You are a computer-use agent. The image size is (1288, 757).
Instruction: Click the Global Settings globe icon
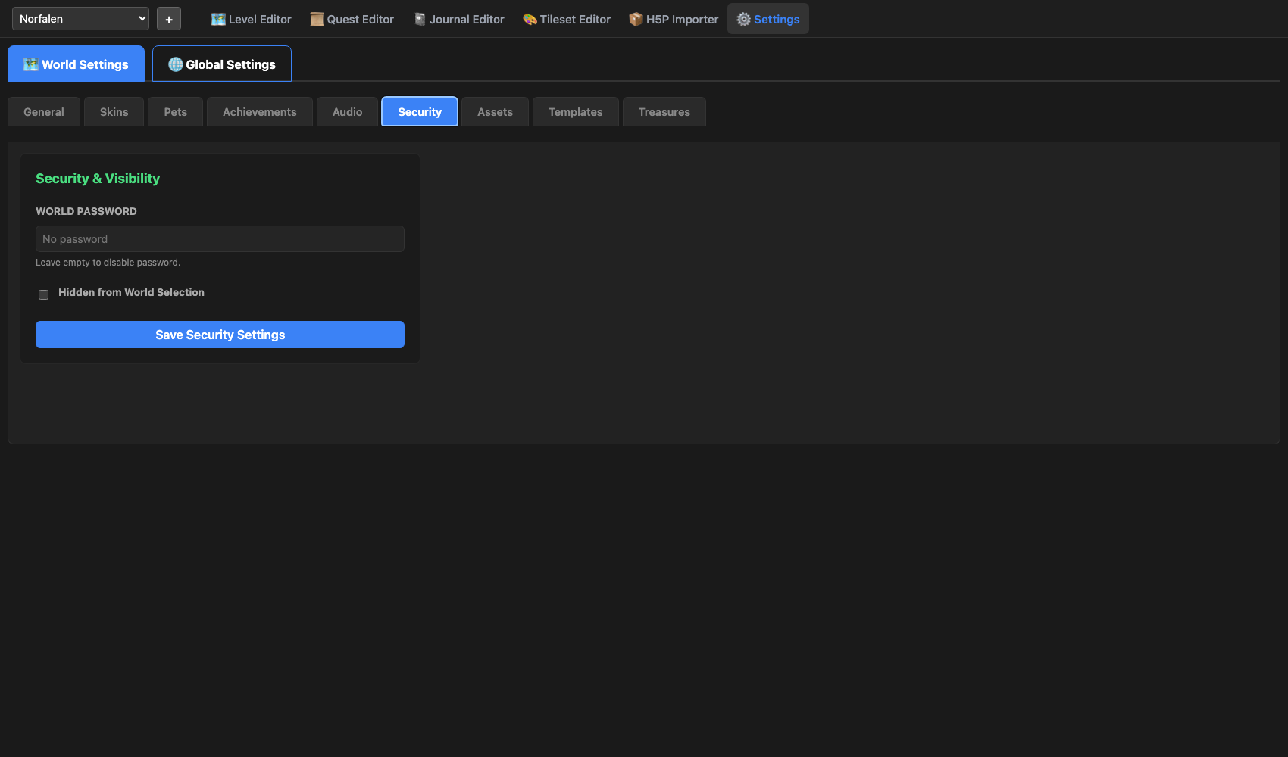click(x=175, y=64)
